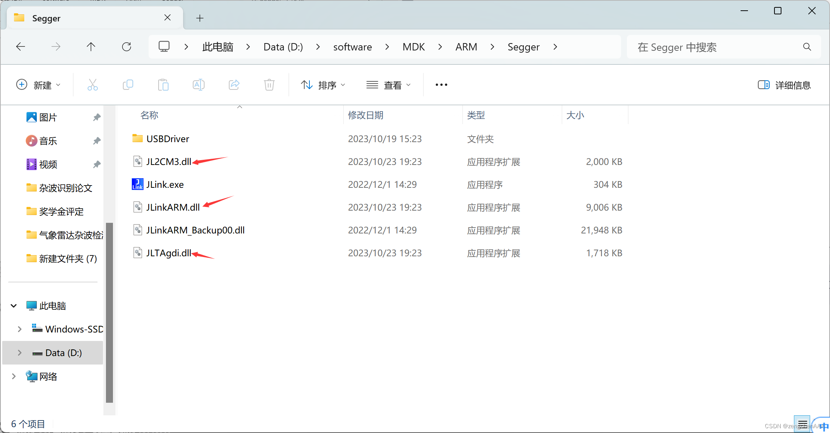Click the Delete trash can icon

[x=269, y=85]
